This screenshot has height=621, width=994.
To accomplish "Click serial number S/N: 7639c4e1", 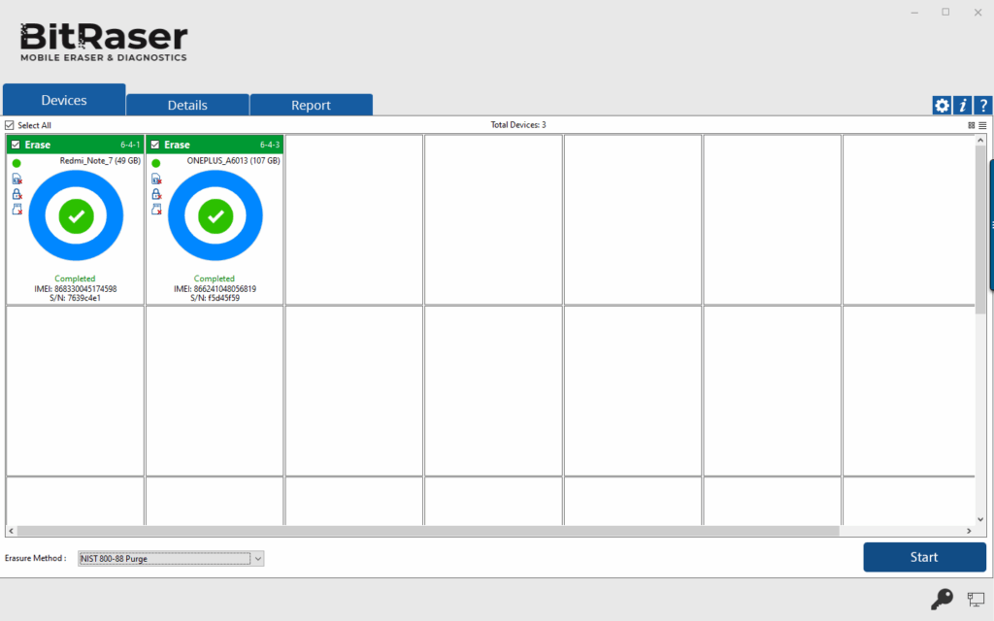I will 75,298.
